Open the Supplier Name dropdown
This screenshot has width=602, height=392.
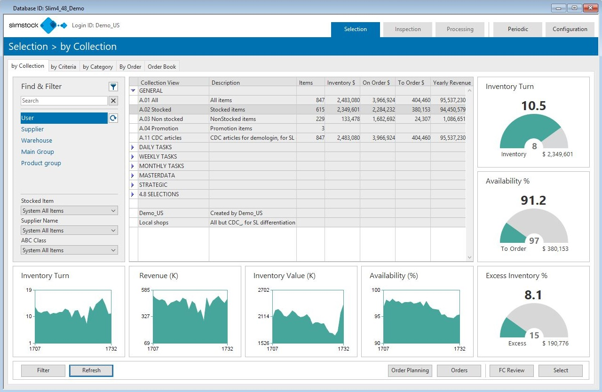tap(69, 231)
